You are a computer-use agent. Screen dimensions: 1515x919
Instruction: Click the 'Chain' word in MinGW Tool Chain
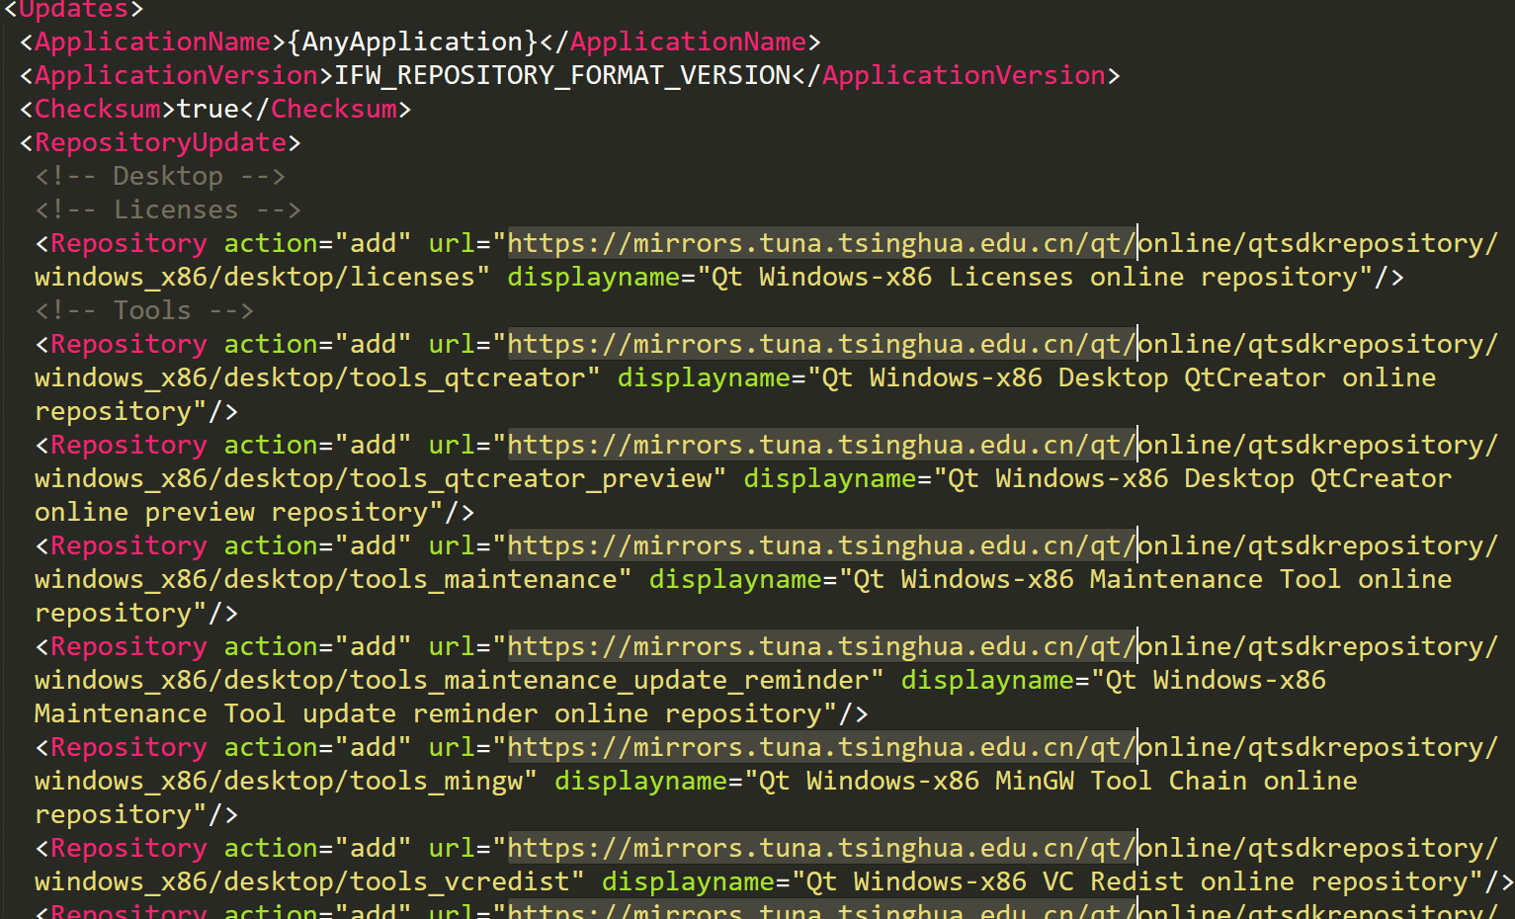(x=1208, y=781)
